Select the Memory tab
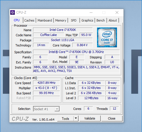This screenshot has width=142, height=132. pos(61,20)
